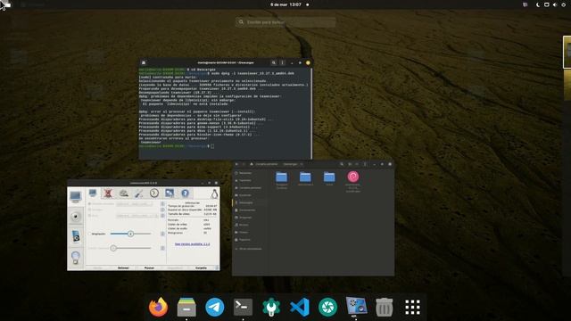Screen dimensions: 571x321
Task: Click the Pausar button in recorder
Action: (149, 267)
